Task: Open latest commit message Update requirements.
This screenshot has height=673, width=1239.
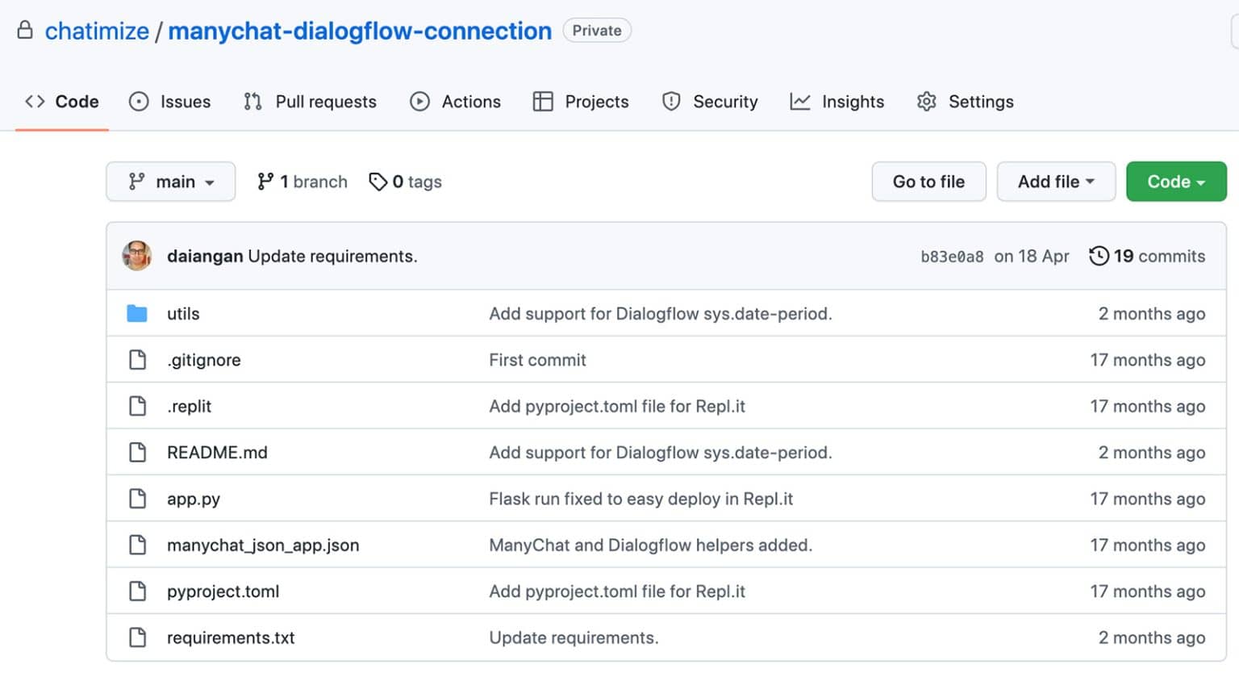Action: click(332, 257)
